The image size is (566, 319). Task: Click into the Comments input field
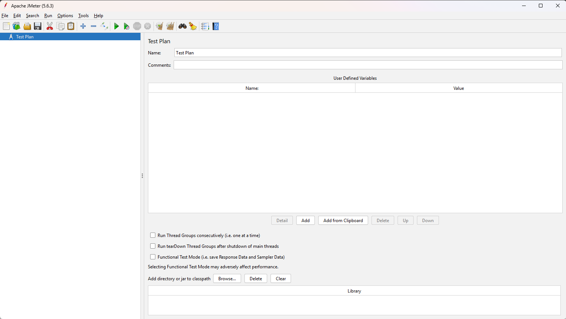pyautogui.click(x=368, y=65)
